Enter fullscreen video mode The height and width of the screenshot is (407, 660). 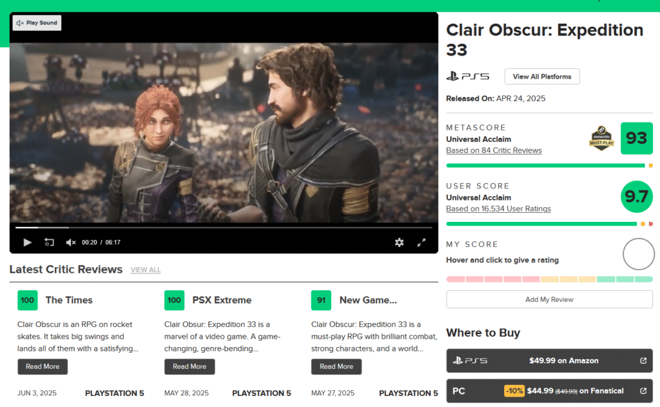[x=422, y=243]
